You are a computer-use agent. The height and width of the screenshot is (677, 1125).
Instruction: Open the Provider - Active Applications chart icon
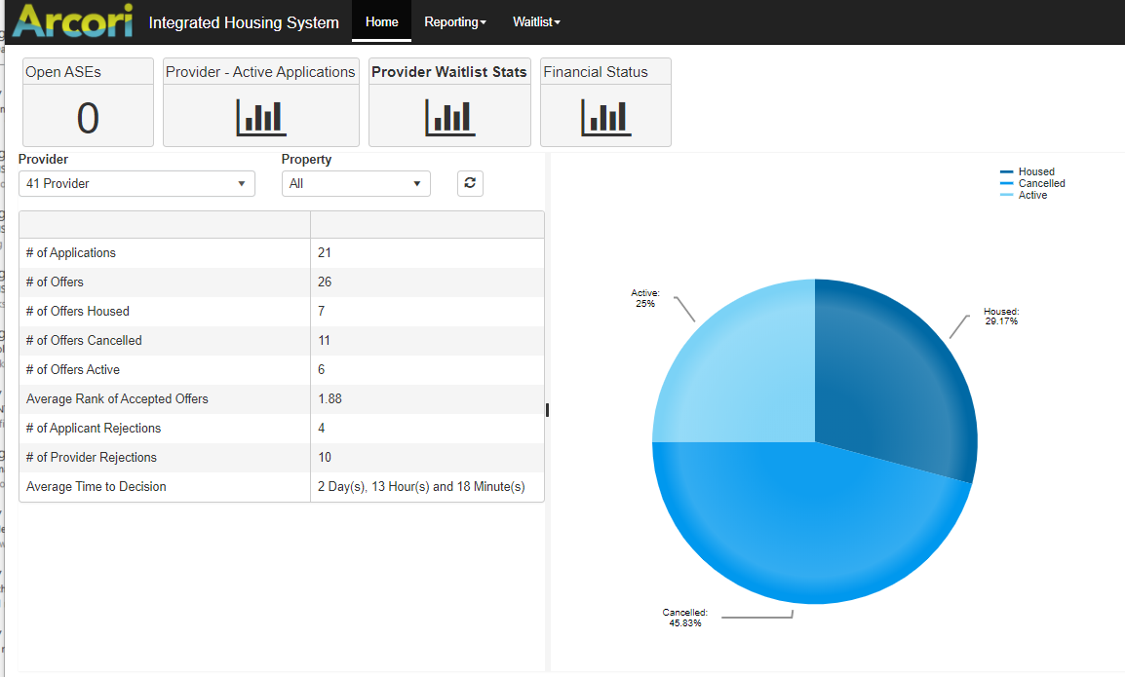click(x=261, y=118)
